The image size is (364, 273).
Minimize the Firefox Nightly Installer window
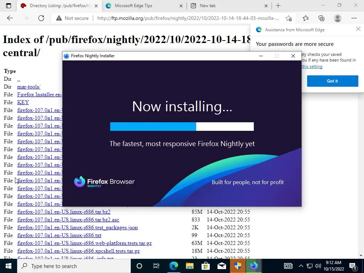261,56
